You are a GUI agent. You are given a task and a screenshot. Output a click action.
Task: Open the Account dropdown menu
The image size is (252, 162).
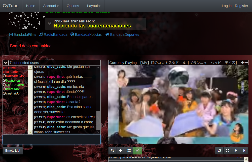pyautogui.click(x=51, y=6)
